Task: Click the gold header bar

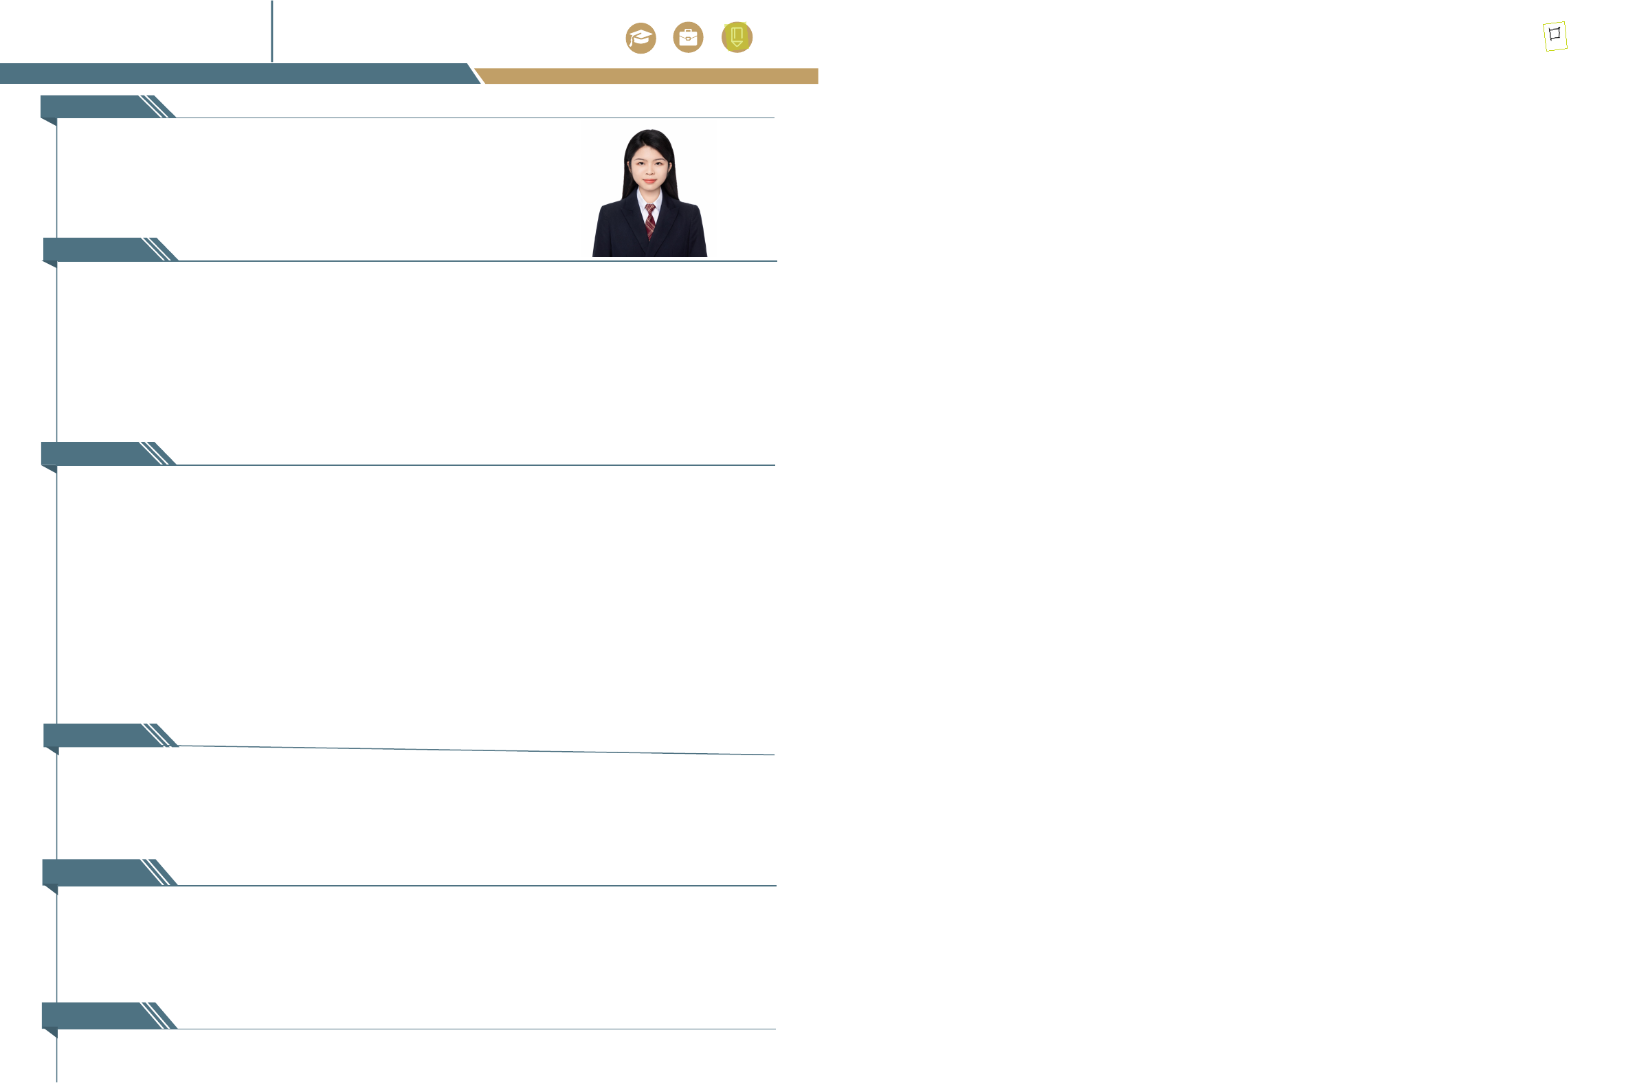Action: coord(649,76)
